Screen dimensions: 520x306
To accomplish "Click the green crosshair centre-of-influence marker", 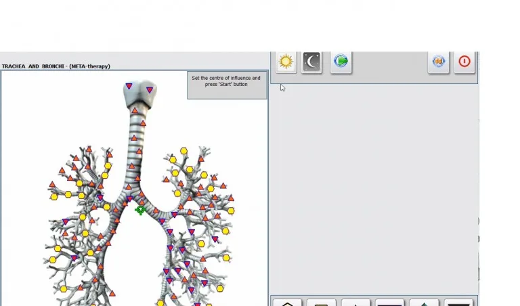I will [140, 210].
